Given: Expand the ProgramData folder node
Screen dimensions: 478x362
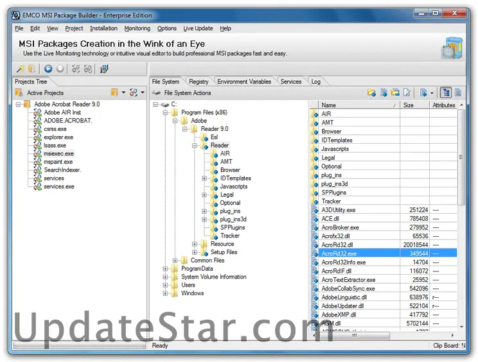Looking at the screenshot, I should tap(165, 269).
